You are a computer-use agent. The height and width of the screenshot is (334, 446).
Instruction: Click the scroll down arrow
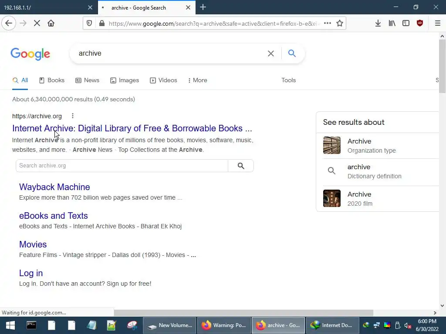coord(443,306)
